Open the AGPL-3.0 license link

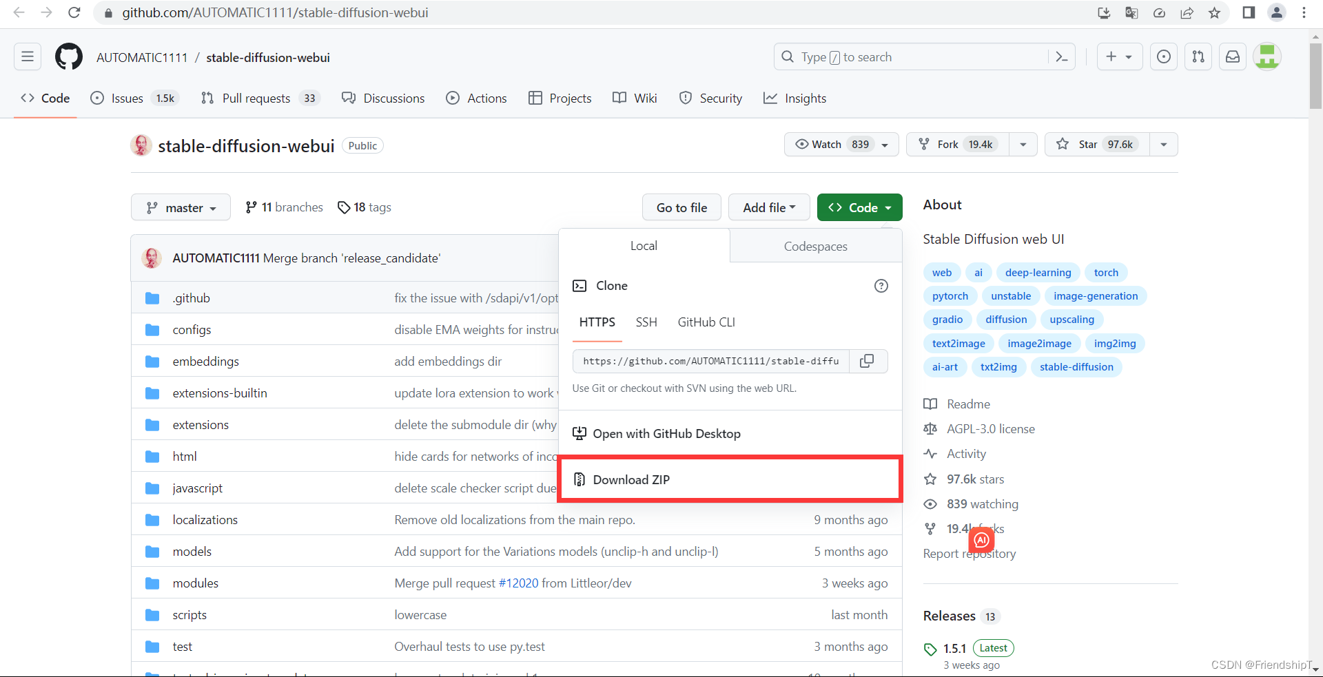tap(979, 428)
